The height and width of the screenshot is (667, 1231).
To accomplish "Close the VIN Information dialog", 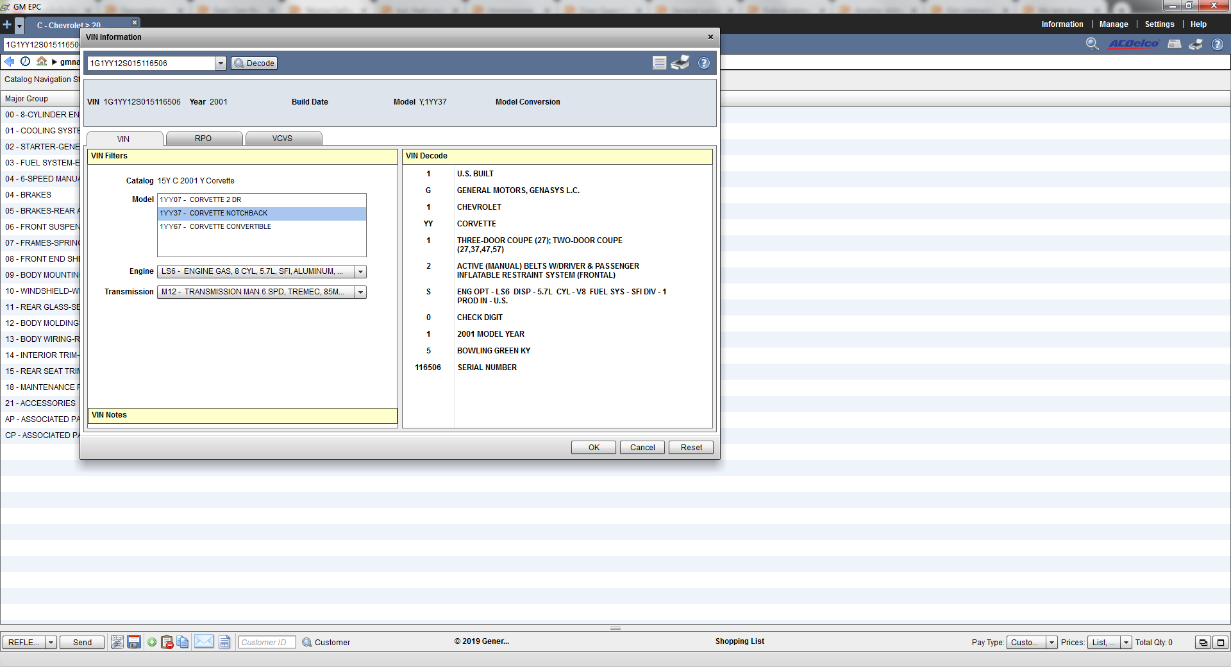I will [x=710, y=37].
